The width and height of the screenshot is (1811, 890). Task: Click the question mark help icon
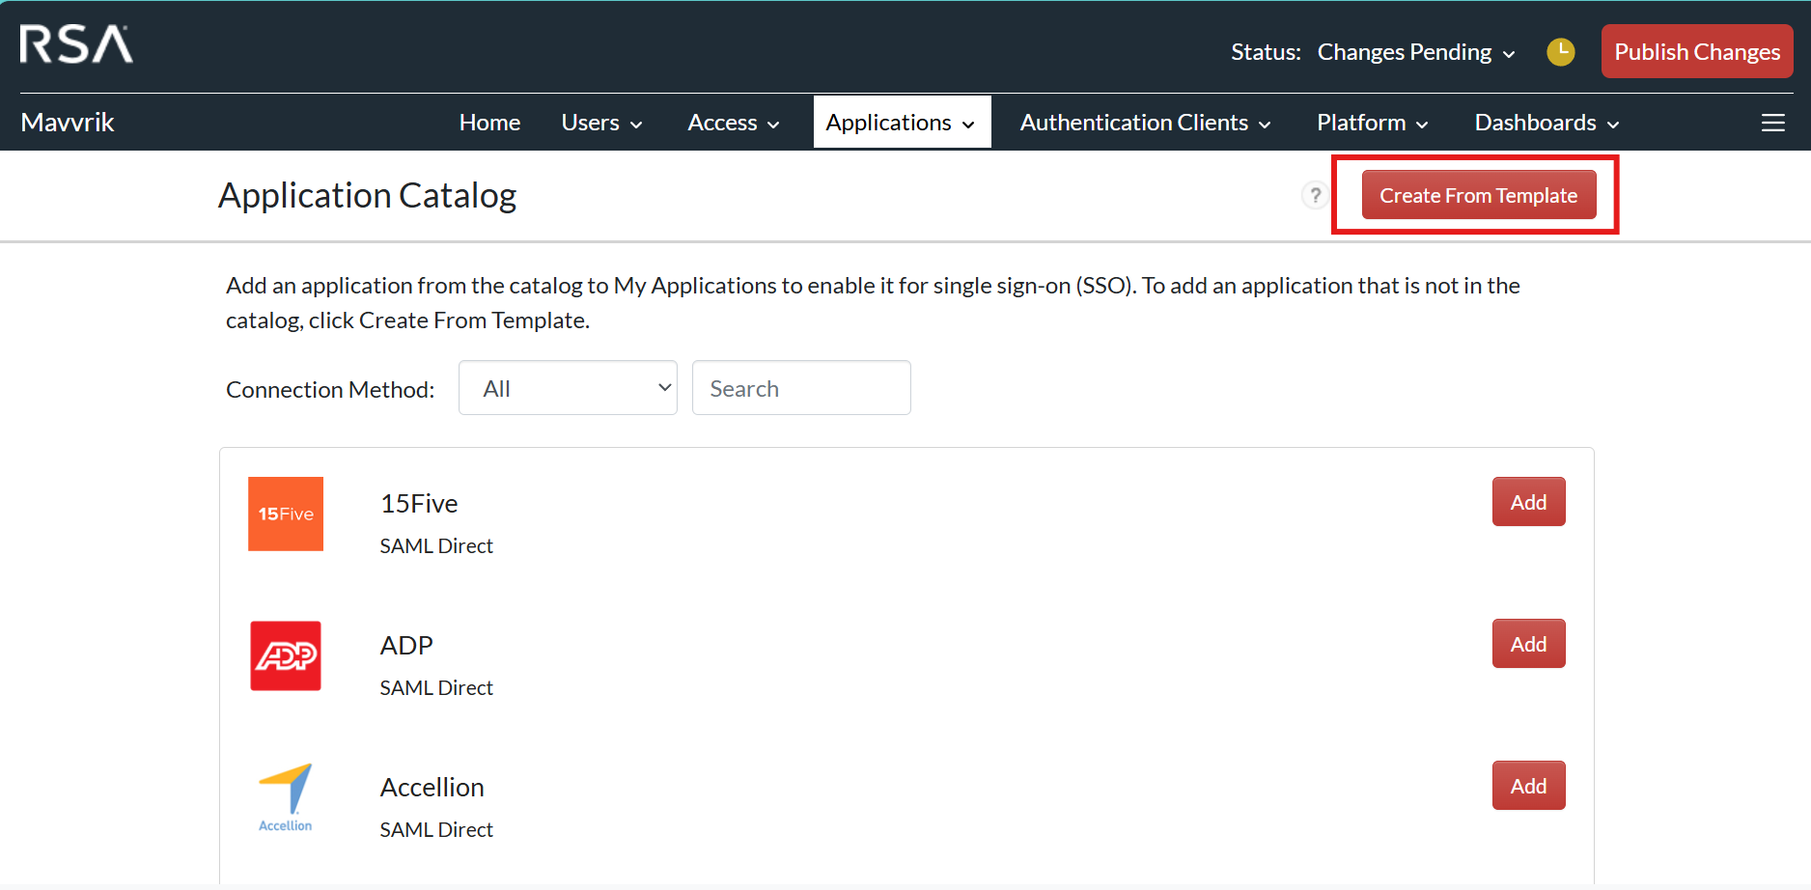(x=1314, y=195)
